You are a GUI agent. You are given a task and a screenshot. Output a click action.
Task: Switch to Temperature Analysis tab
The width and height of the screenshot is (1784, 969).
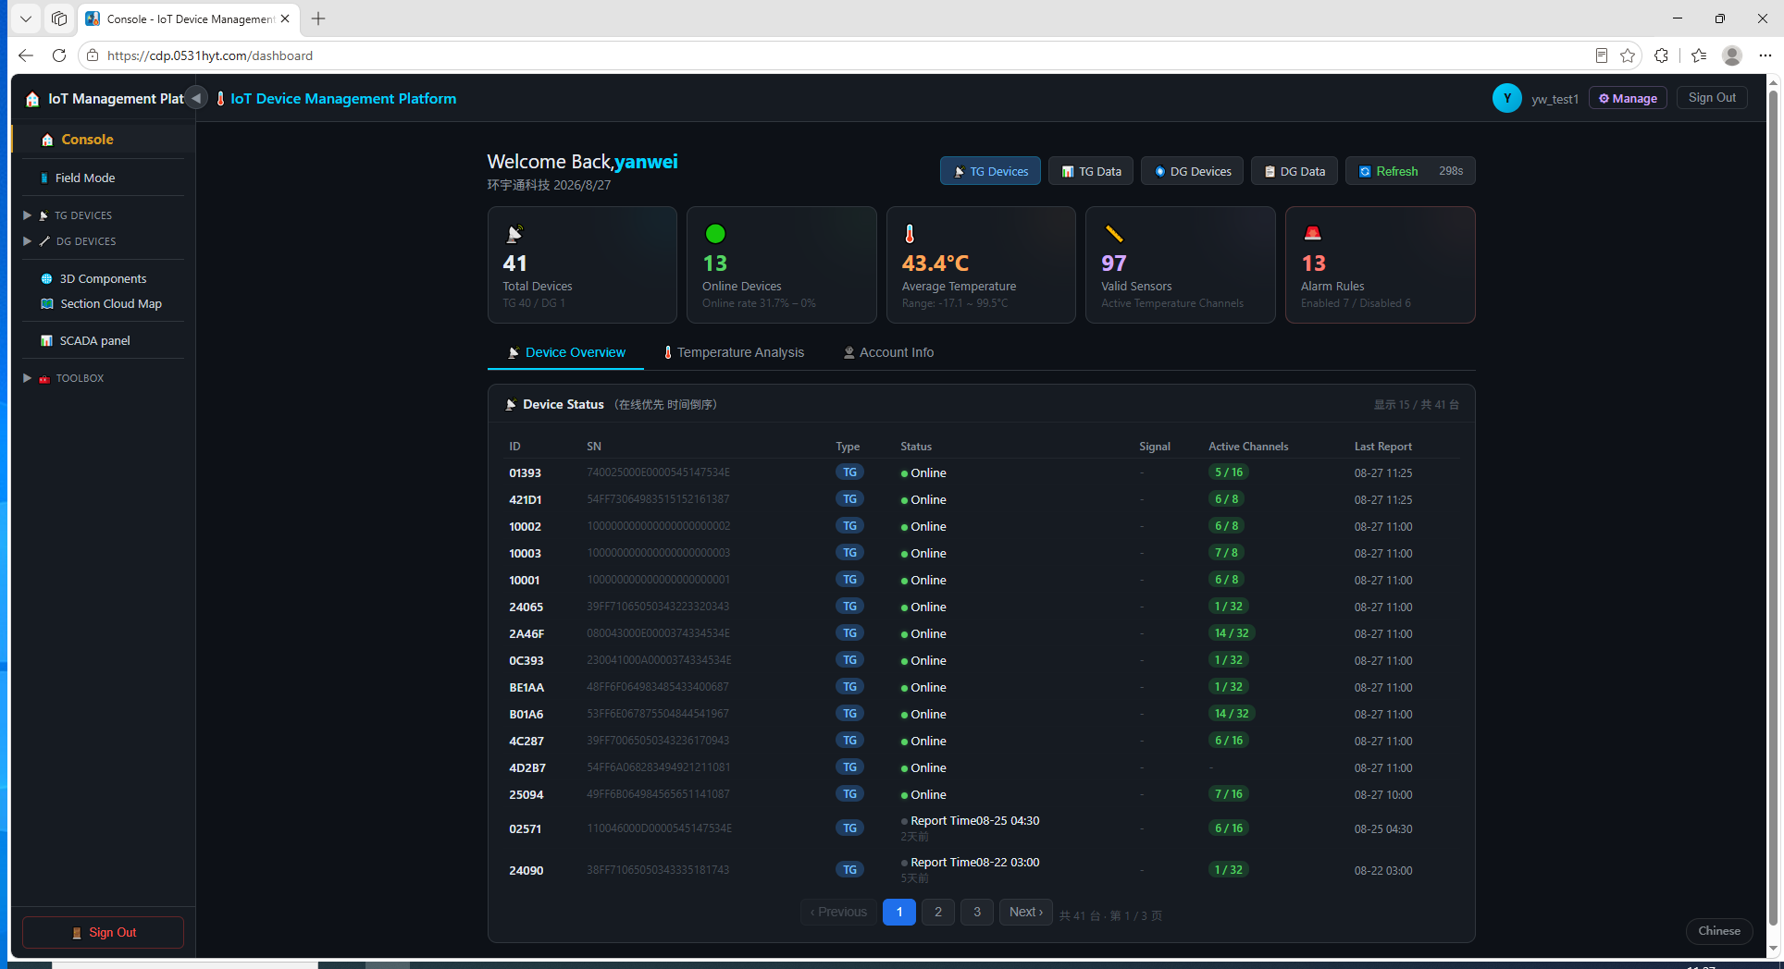(x=733, y=352)
